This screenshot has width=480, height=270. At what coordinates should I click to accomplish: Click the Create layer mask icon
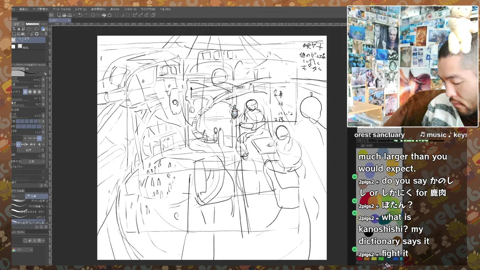click(37, 34)
